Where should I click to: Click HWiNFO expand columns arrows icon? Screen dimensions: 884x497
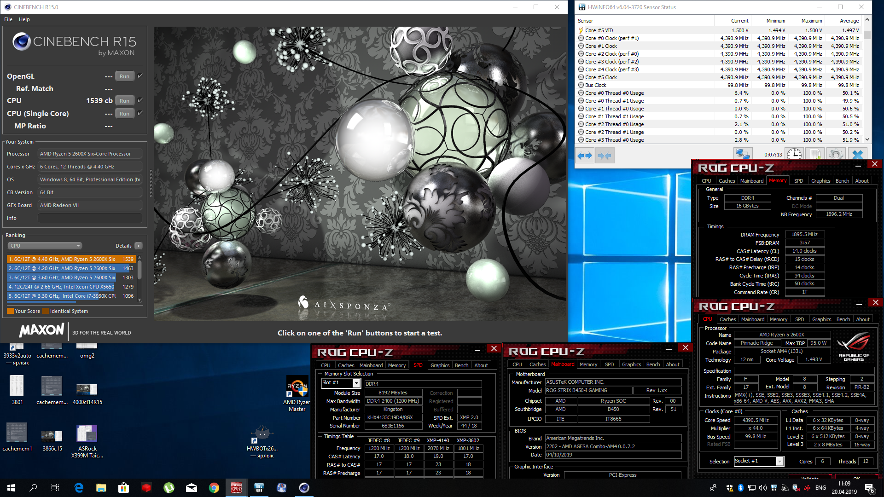(x=585, y=156)
